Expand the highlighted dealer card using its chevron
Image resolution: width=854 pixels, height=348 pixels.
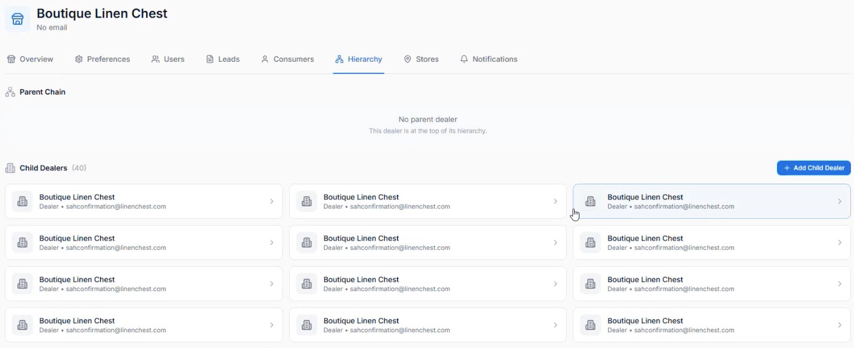coord(839,201)
